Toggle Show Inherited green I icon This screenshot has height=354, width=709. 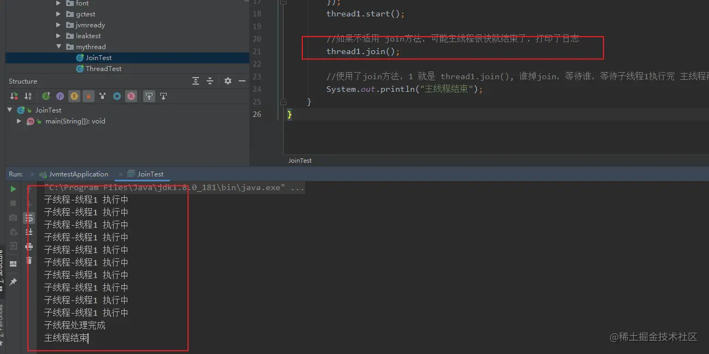[46, 96]
